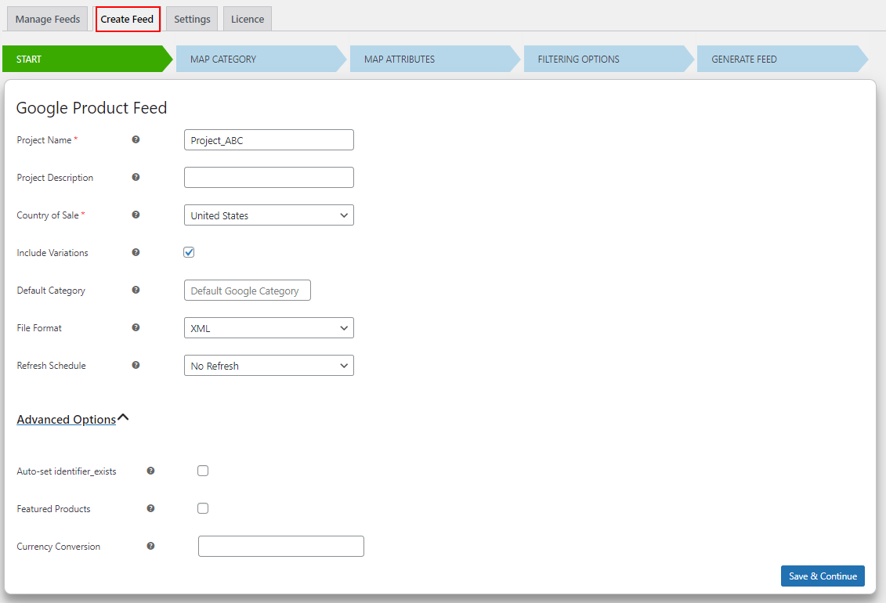Tick the Featured Products checkbox
886x603 pixels.
coord(203,508)
